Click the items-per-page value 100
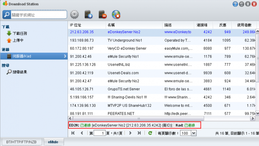 (185, 133)
